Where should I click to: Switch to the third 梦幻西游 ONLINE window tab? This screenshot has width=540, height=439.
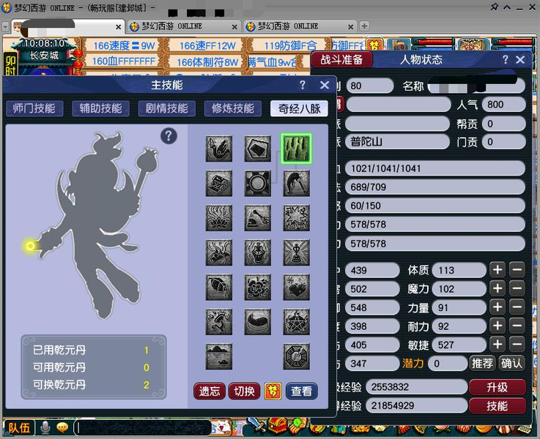click(300, 26)
